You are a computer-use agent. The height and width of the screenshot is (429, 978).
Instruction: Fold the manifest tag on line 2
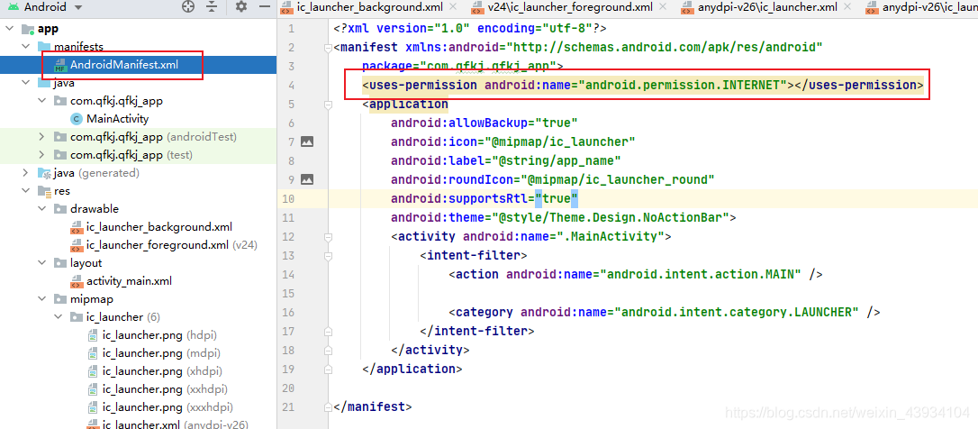(x=329, y=48)
